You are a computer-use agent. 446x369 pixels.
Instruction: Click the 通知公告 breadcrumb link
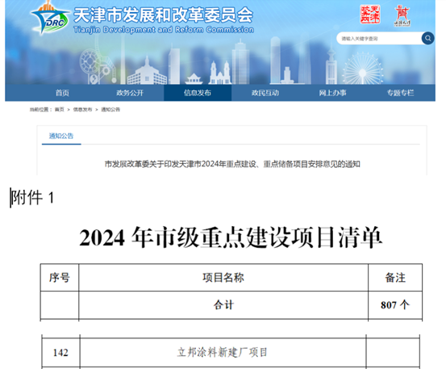pos(110,109)
